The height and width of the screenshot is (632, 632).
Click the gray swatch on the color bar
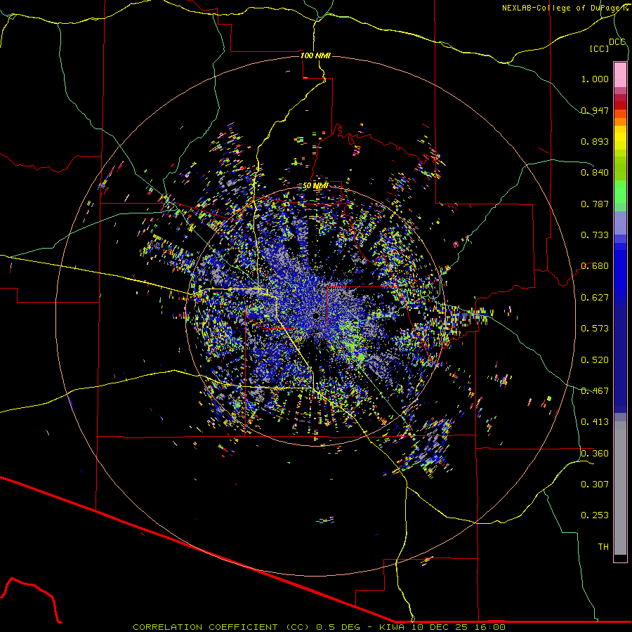[620, 488]
